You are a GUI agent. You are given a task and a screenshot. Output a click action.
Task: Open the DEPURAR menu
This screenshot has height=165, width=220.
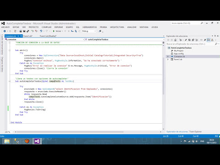pyautogui.click(x=59, y=27)
